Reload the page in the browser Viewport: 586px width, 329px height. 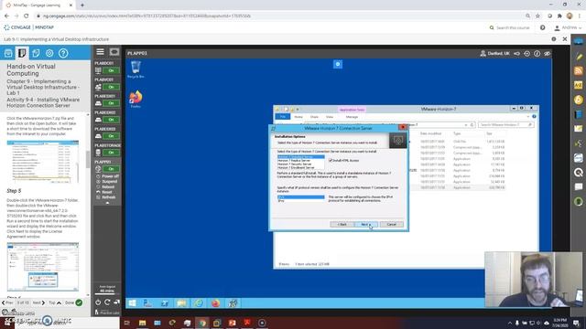[27, 16]
